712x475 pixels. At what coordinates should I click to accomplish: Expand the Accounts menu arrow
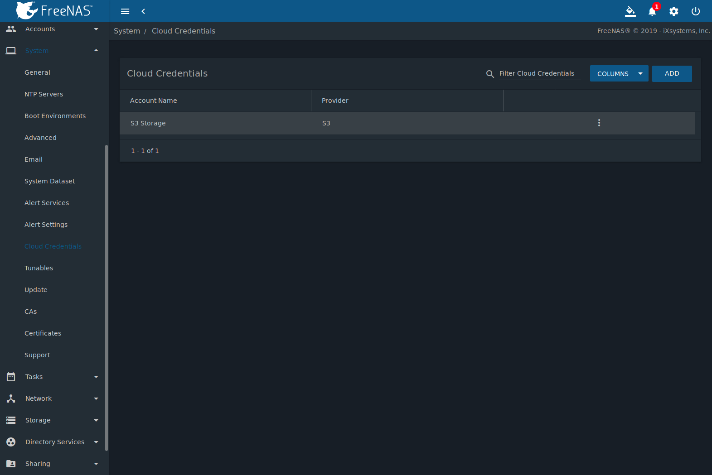[96, 29]
